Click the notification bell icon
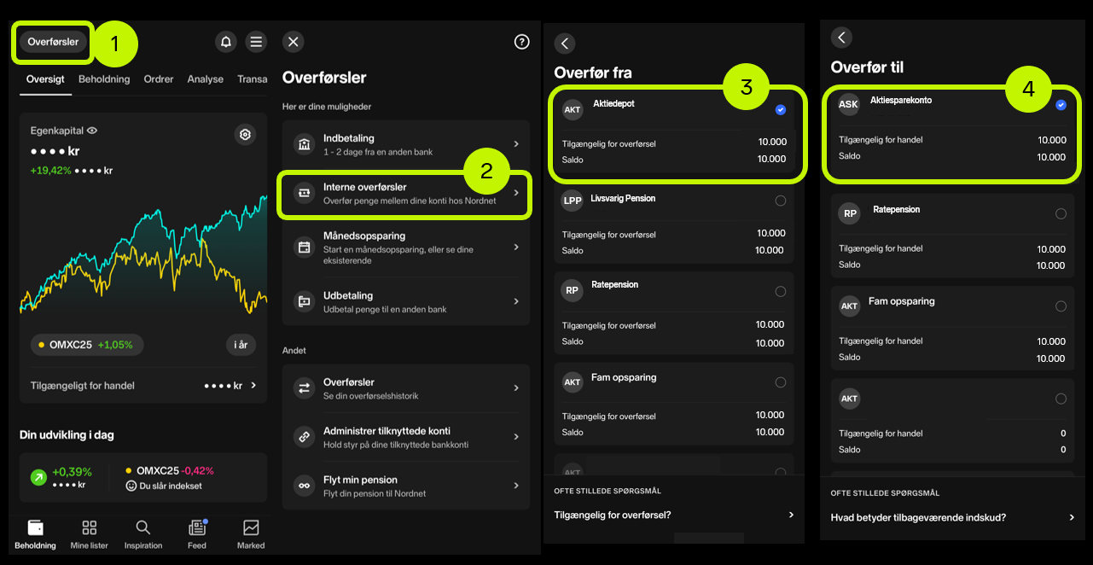This screenshot has width=1093, height=565. pos(225,42)
